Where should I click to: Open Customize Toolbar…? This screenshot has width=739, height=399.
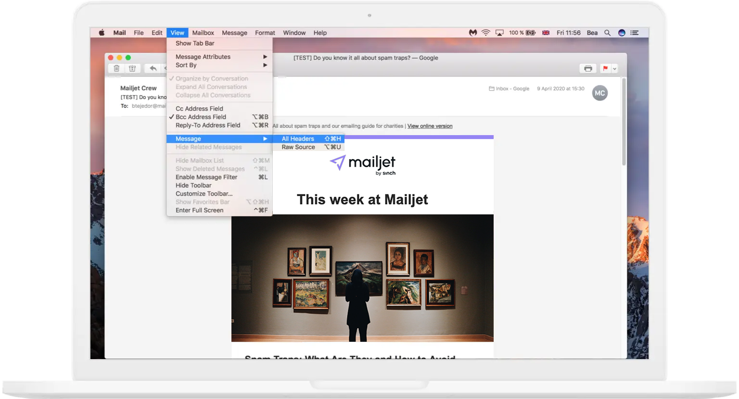[219, 194]
